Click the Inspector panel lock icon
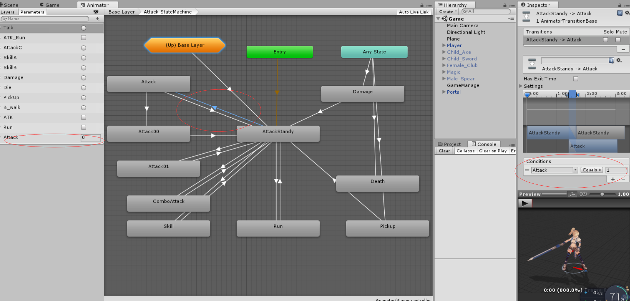Screen dimensions: 630x301 tap(619, 5)
